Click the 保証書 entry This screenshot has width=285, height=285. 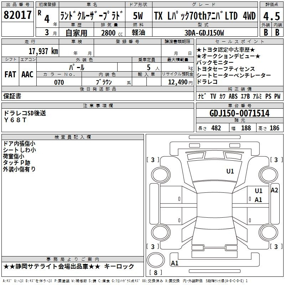coord(12,96)
